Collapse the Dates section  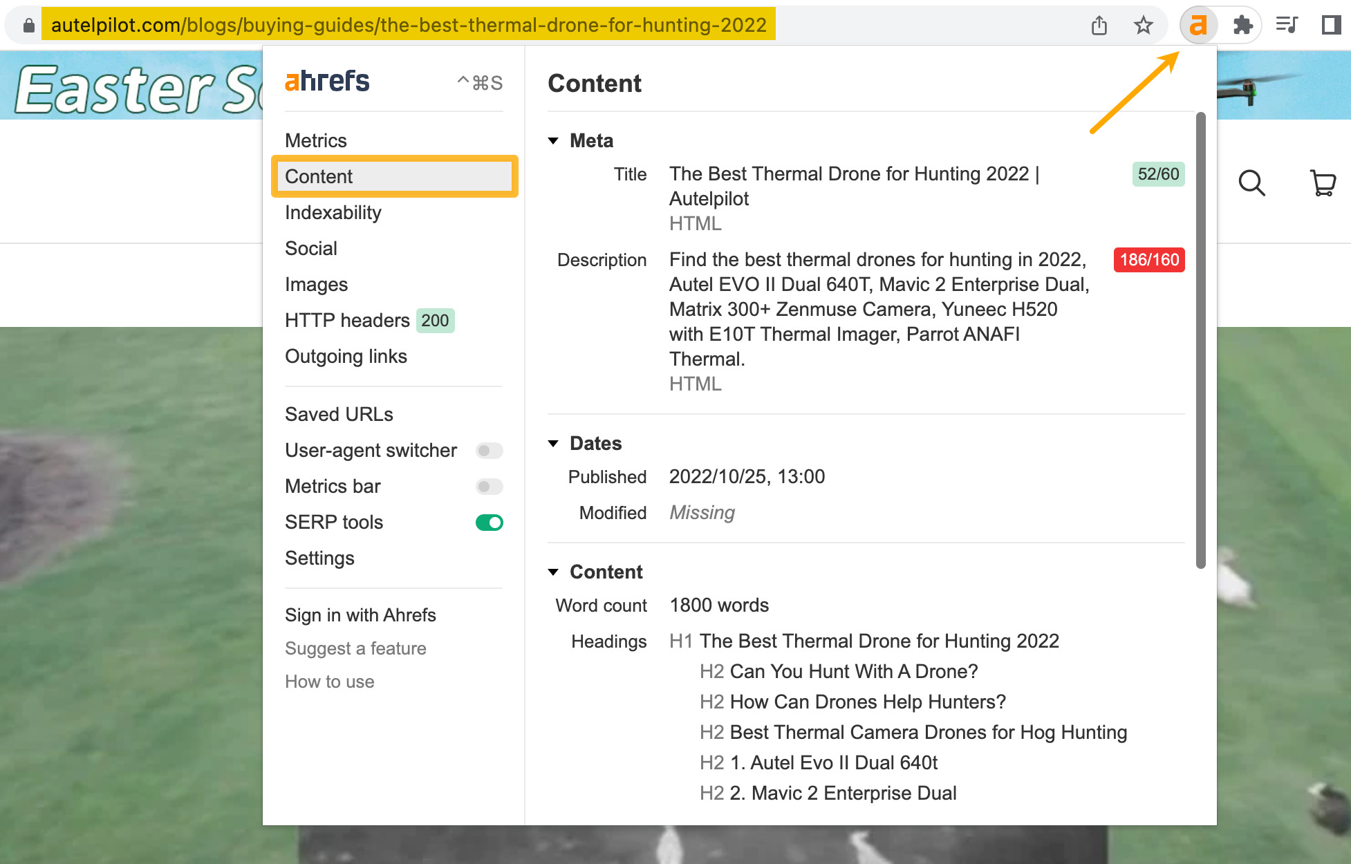[554, 443]
